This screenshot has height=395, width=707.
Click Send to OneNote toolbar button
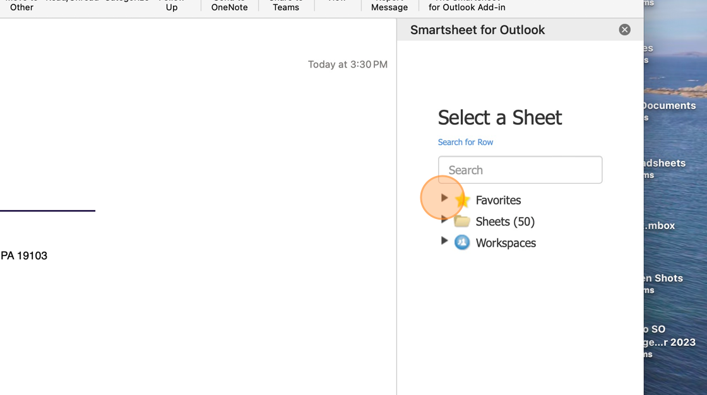pyautogui.click(x=229, y=6)
